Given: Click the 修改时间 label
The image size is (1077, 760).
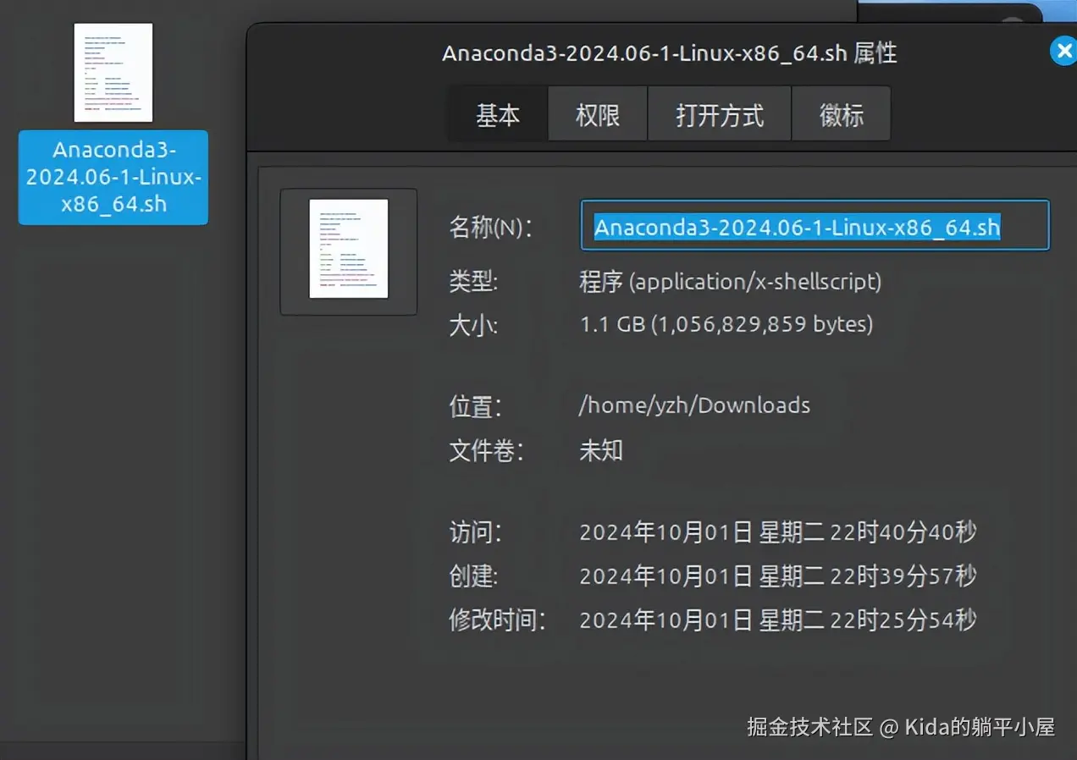Looking at the screenshot, I should click(497, 620).
